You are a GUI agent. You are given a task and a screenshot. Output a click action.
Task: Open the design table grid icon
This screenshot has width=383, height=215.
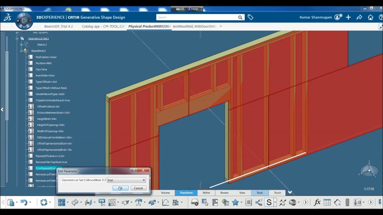tap(327, 202)
